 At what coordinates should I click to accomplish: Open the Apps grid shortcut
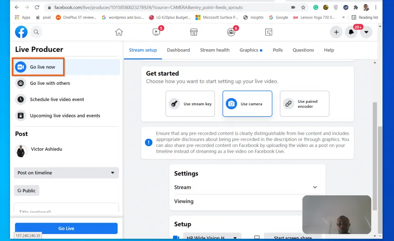point(22,17)
